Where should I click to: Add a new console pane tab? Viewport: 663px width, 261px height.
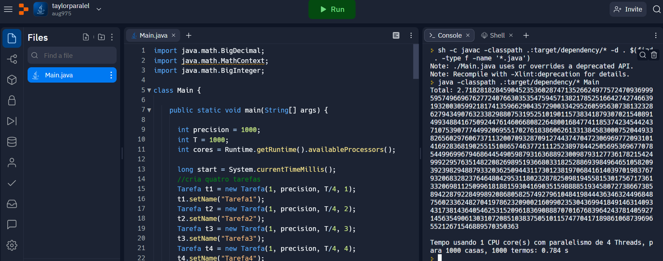pos(526,35)
